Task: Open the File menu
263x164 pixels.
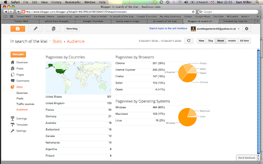Action: tap(25, 2)
